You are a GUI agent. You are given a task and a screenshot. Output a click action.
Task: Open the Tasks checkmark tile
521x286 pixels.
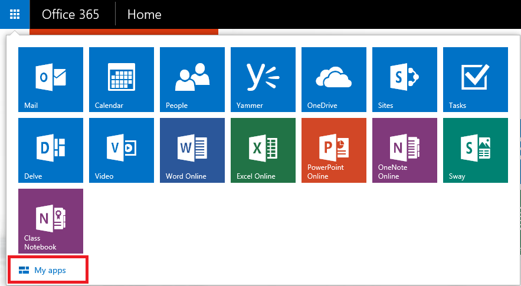[476, 80]
